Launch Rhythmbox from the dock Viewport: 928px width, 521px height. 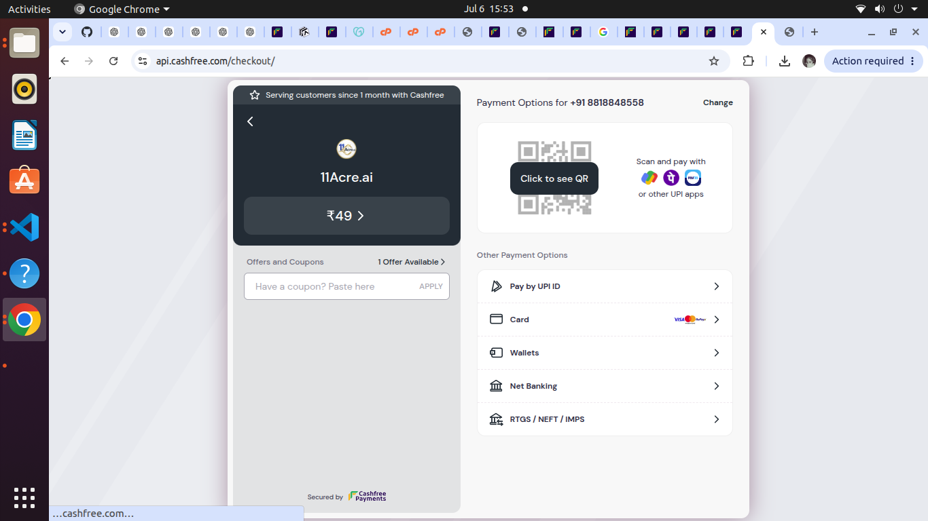pos(24,89)
